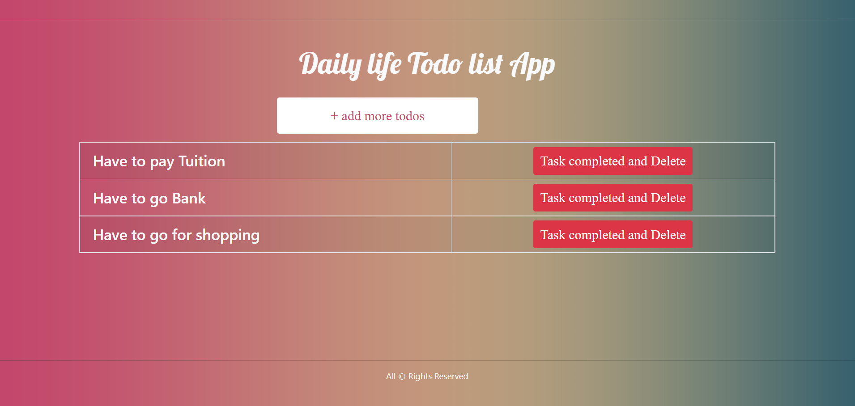Screen dimensions: 855x406
Task: Mark Have to go Bank as completed
Action: [613, 198]
